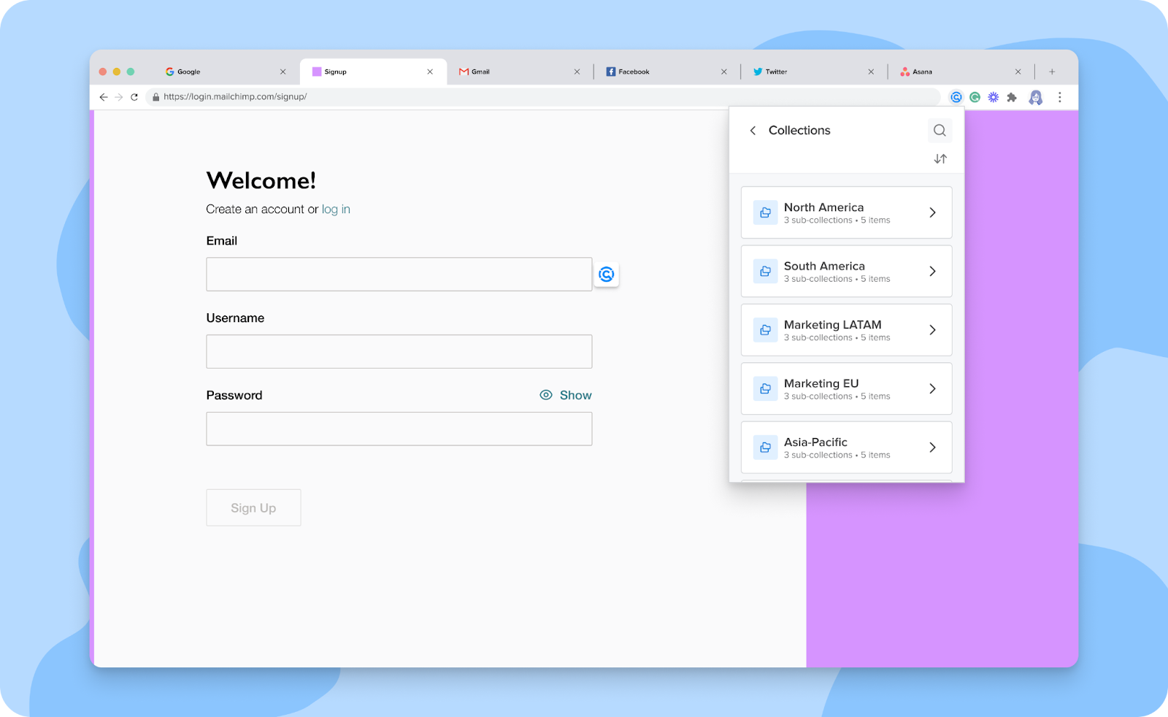Open the browser three-dot menu

(1060, 97)
